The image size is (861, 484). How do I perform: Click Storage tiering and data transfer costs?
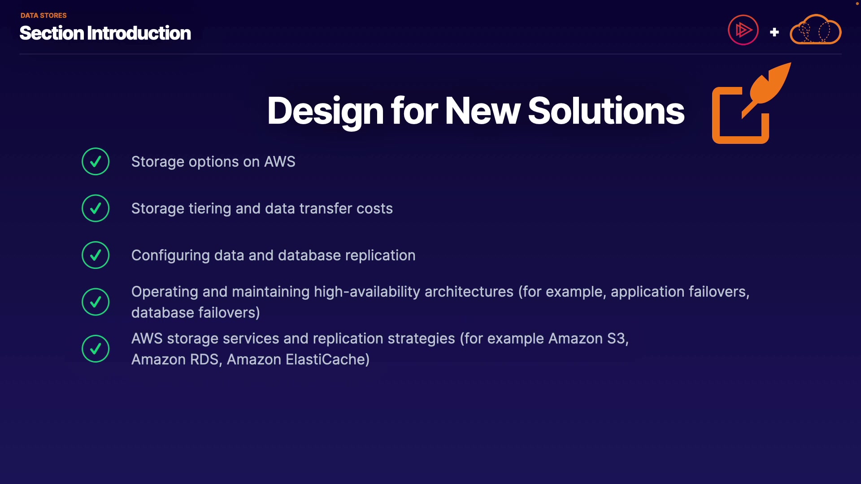coord(262,208)
